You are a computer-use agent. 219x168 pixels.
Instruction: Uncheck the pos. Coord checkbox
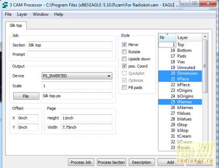pos(124,66)
